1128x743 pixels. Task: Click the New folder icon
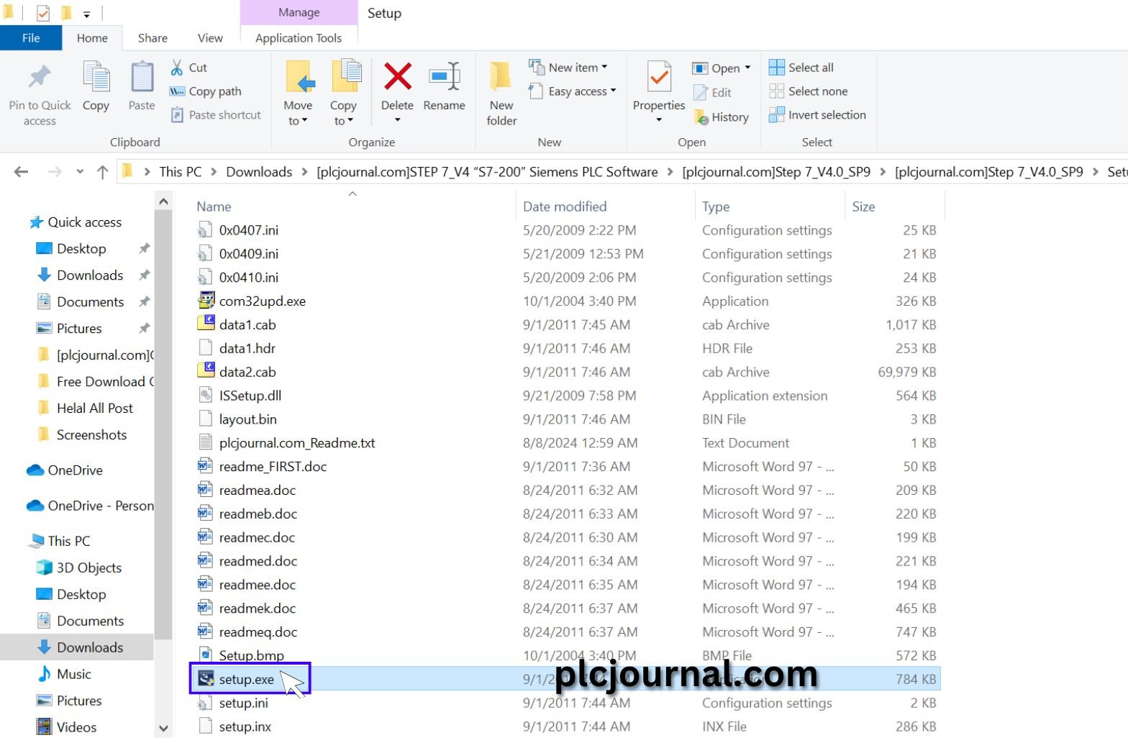[x=501, y=77]
